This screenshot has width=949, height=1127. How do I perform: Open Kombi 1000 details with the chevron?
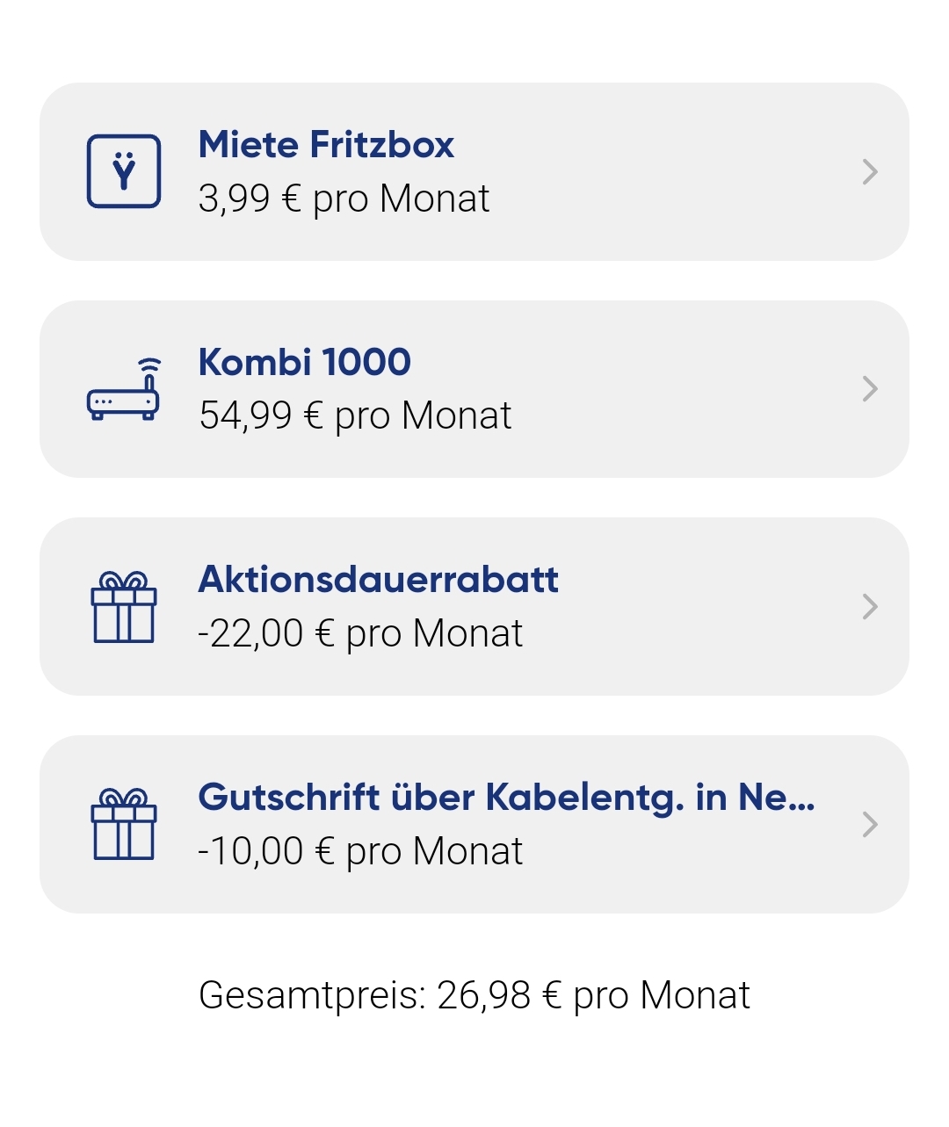(870, 389)
